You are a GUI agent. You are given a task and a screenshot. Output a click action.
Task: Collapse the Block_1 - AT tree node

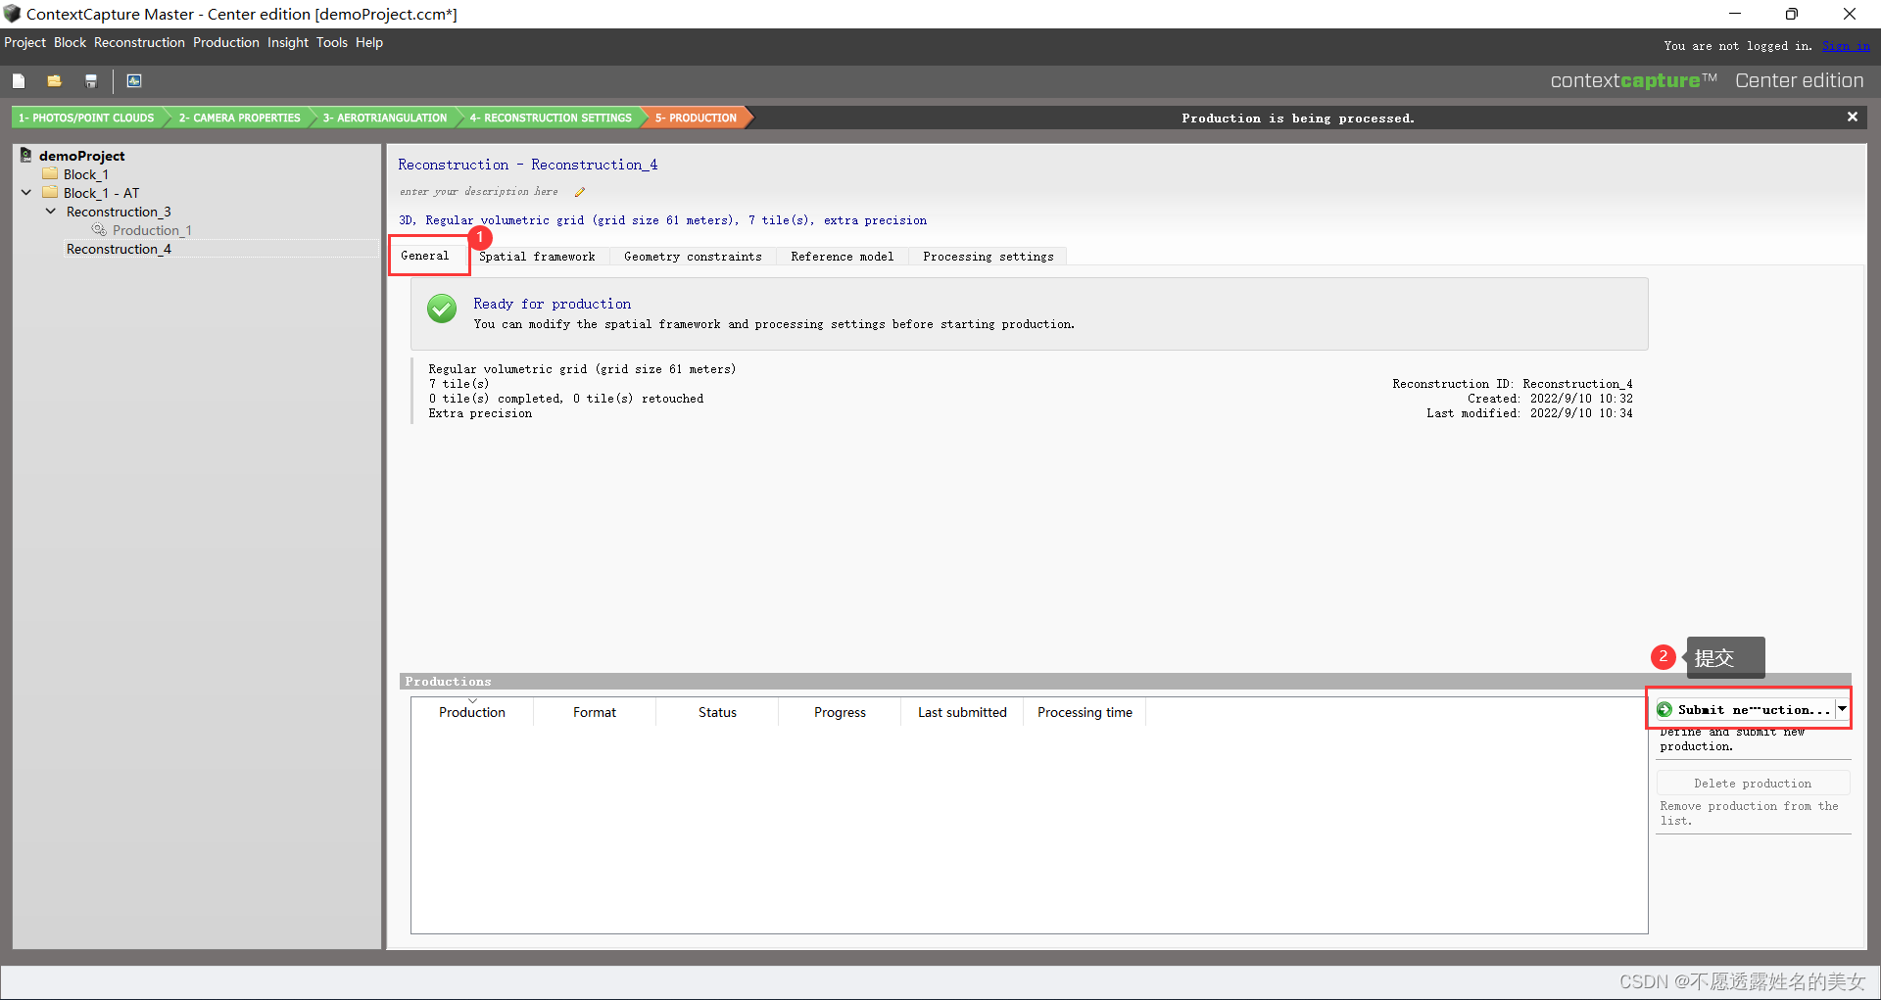(x=26, y=193)
